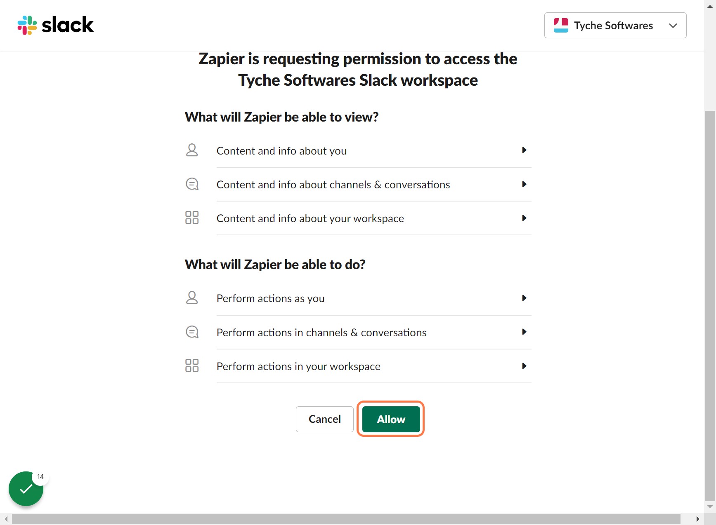Click the grid icon beside Perform actions in your workspace
Viewport: 716px width, 525px height.
[x=192, y=366]
